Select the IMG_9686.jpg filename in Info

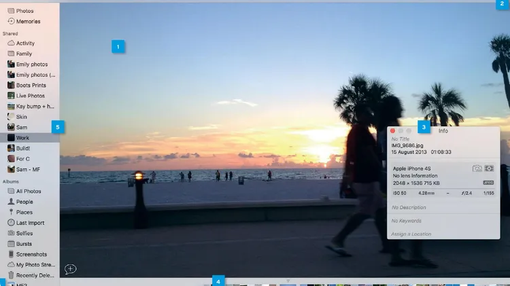pos(407,145)
